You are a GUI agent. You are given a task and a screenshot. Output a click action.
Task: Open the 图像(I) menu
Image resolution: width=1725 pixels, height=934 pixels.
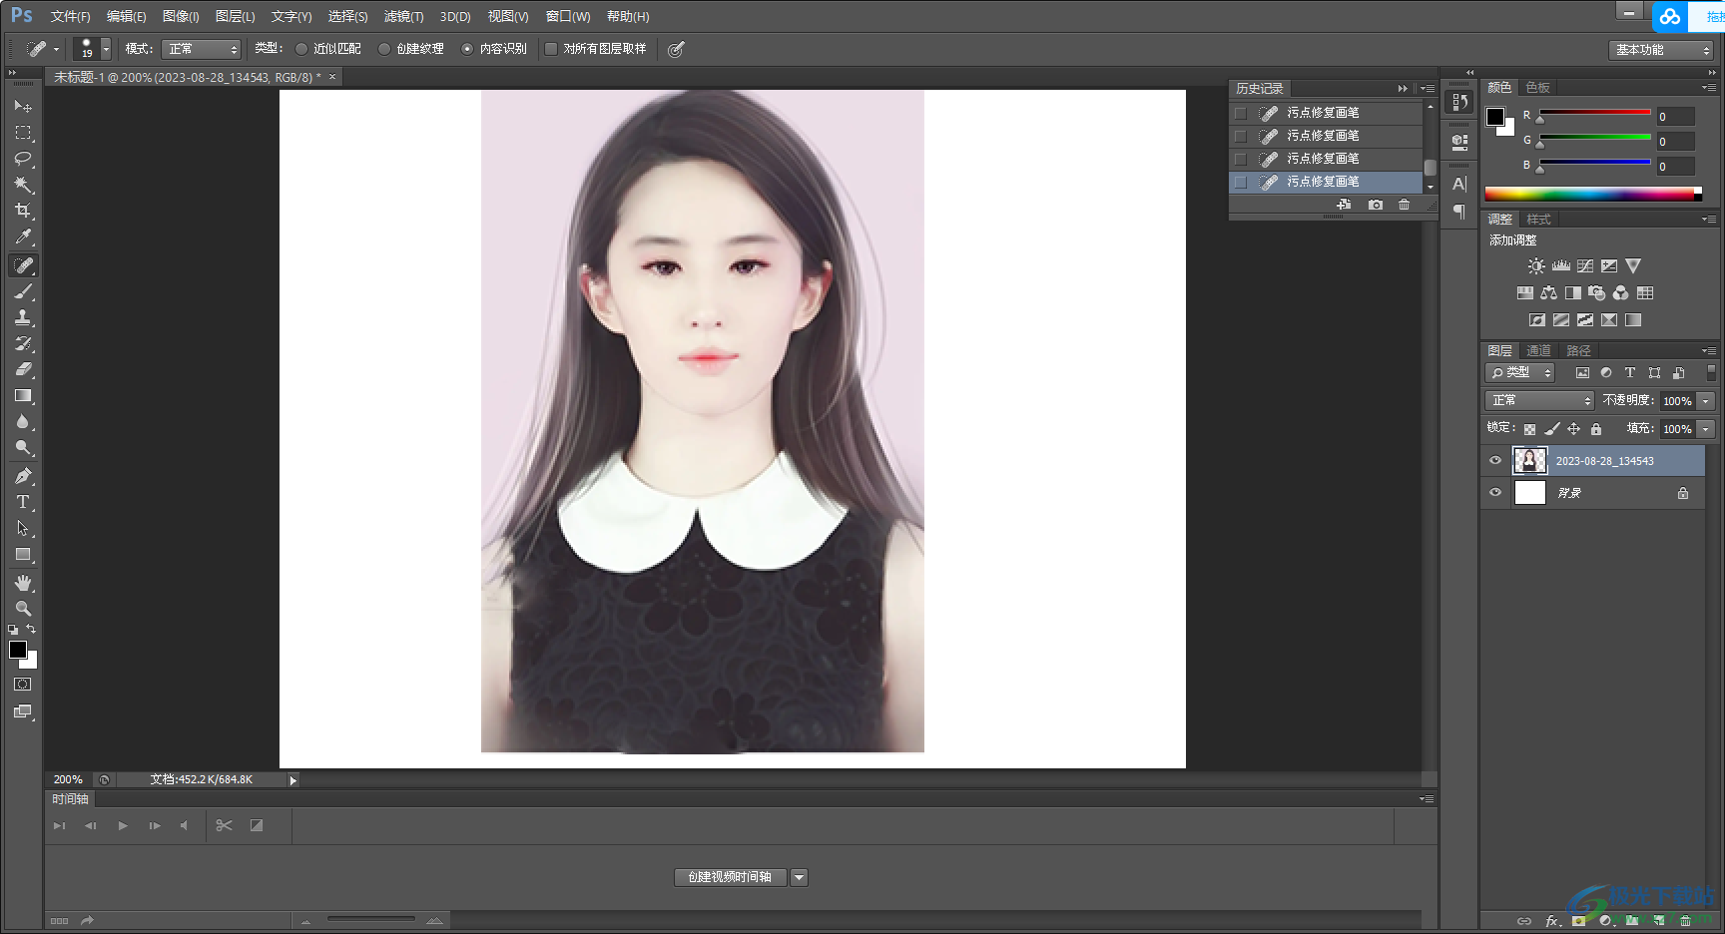181,17
